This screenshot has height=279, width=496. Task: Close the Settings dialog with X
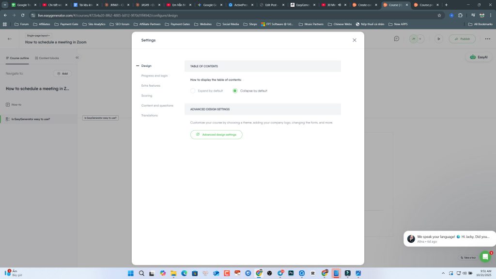tap(354, 40)
